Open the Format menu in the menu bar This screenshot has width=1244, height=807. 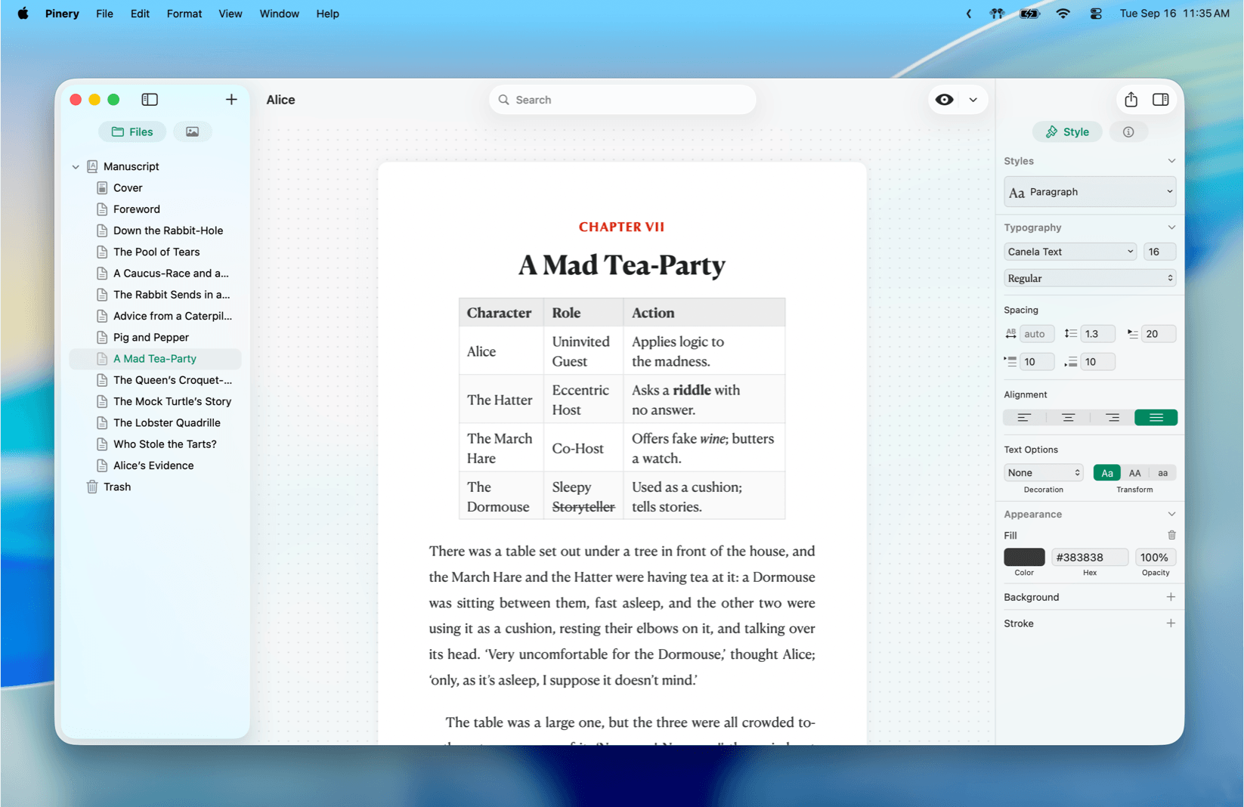[x=184, y=14]
